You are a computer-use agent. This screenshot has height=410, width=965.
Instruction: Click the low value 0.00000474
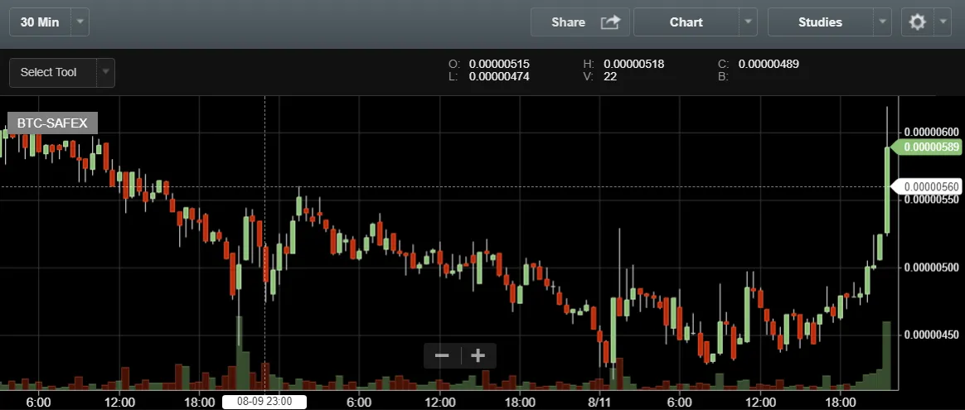click(499, 77)
